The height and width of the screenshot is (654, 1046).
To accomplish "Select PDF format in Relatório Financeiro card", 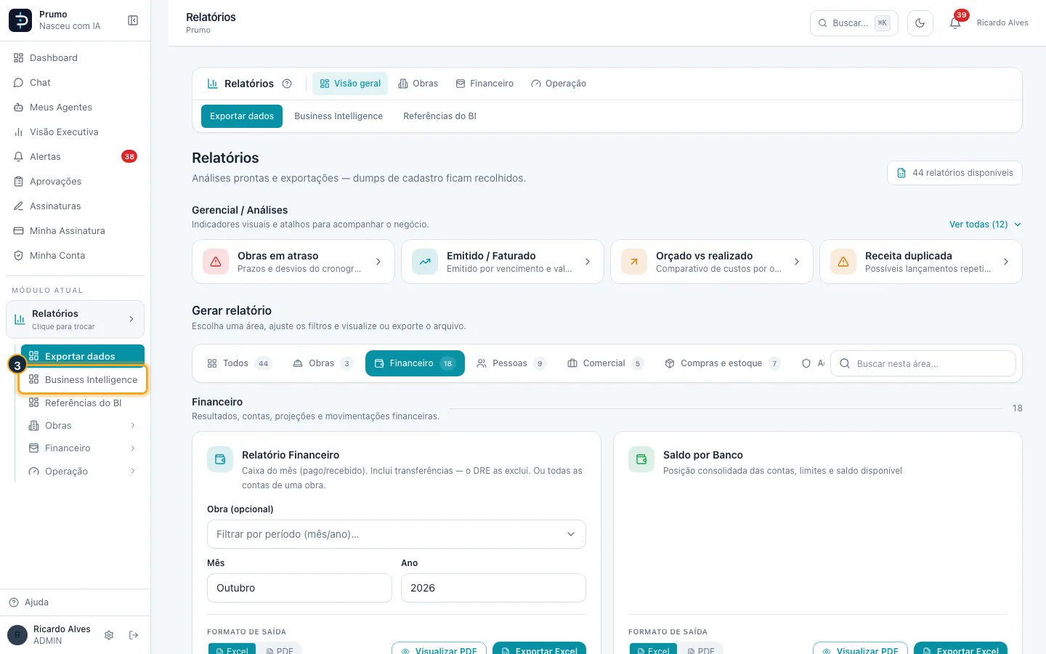I will pos(280,650).
